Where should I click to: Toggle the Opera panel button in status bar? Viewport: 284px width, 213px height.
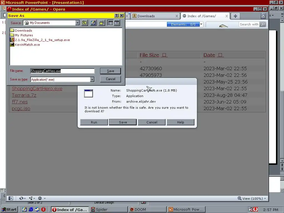pyautogui.click(x=11, y=198)
